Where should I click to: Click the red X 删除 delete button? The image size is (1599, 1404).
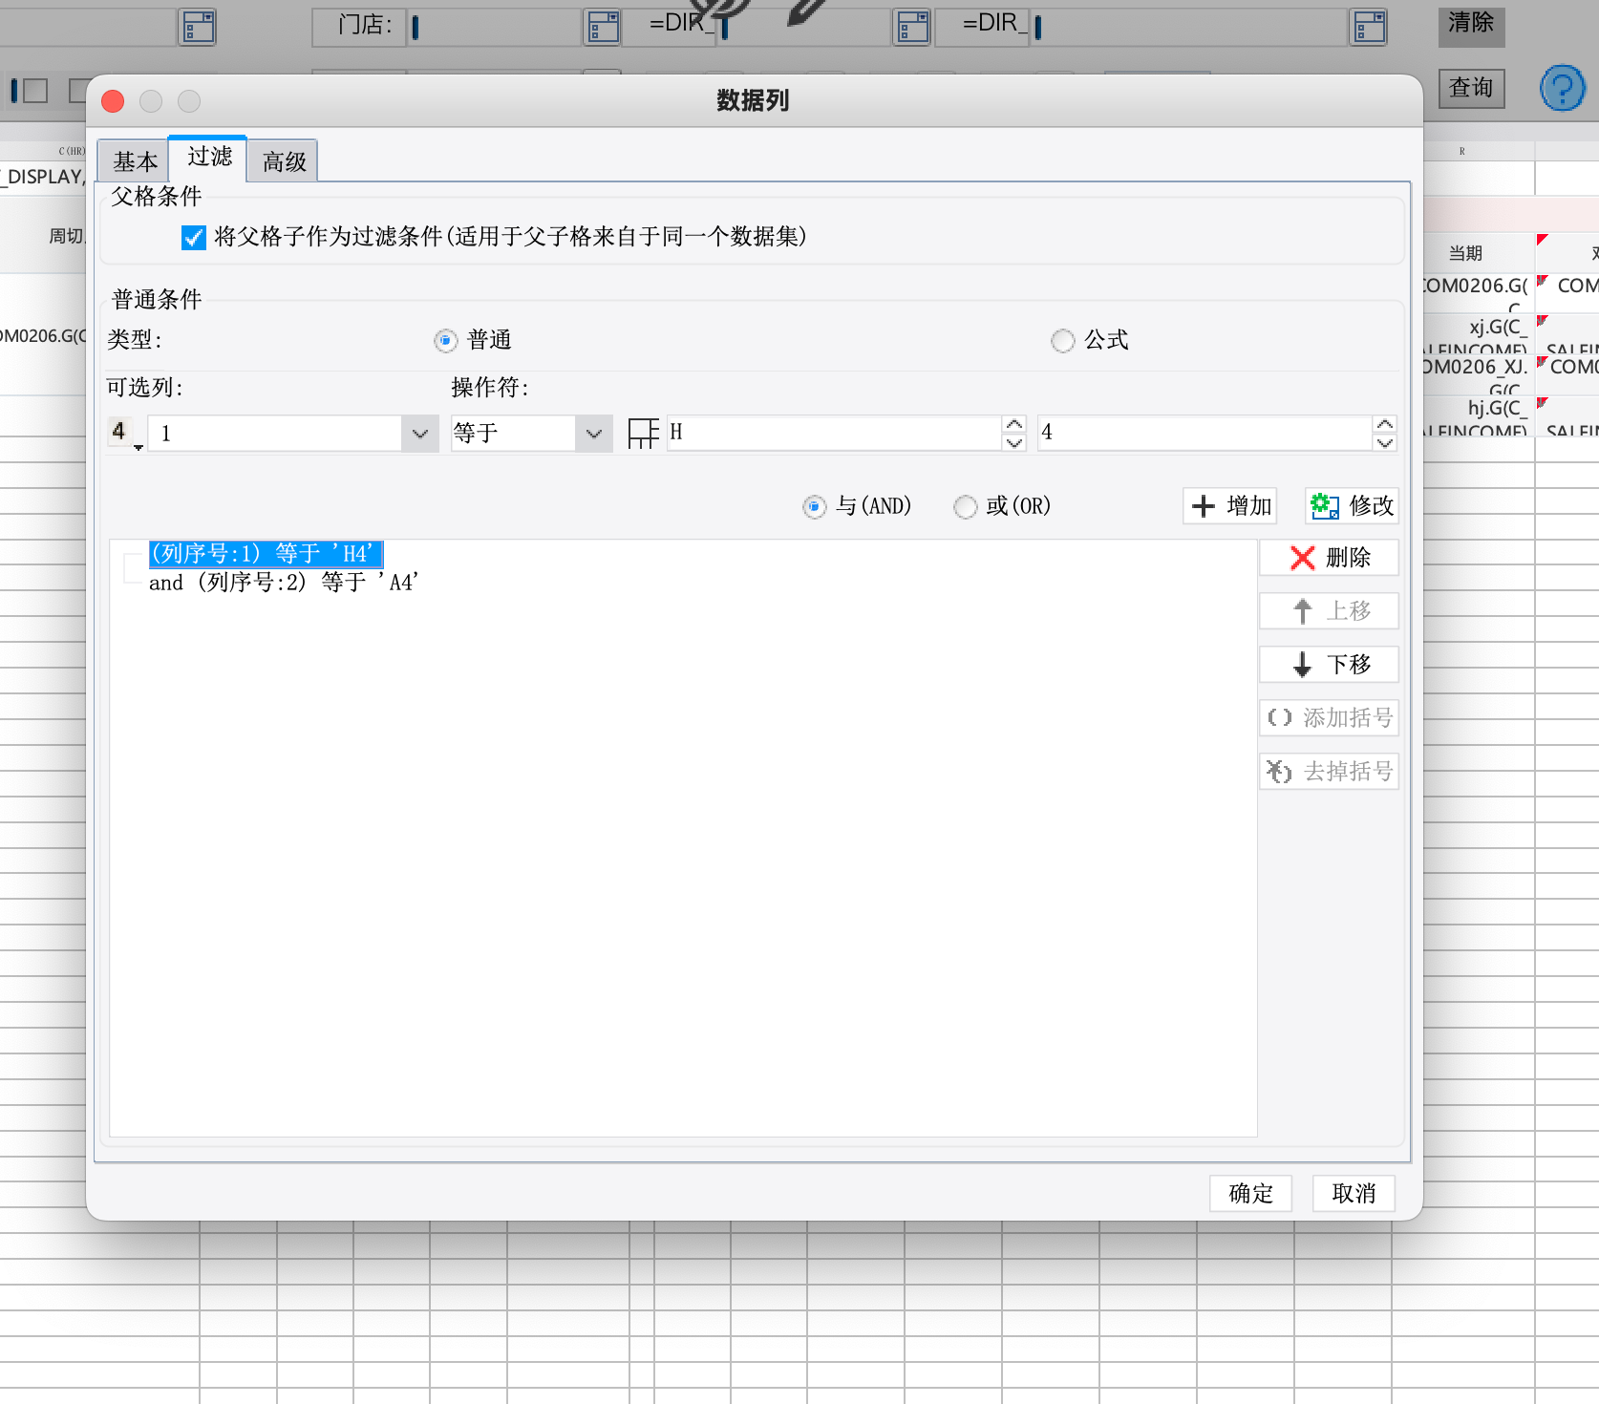click(1329, 558)
